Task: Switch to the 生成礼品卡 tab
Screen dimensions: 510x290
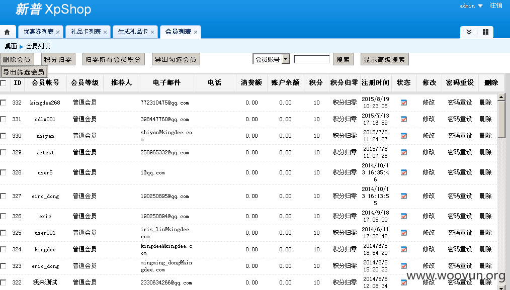Action: tap(133, 32)
